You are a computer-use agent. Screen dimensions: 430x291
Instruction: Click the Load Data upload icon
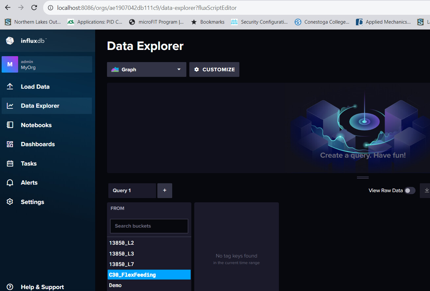[10, 86]
